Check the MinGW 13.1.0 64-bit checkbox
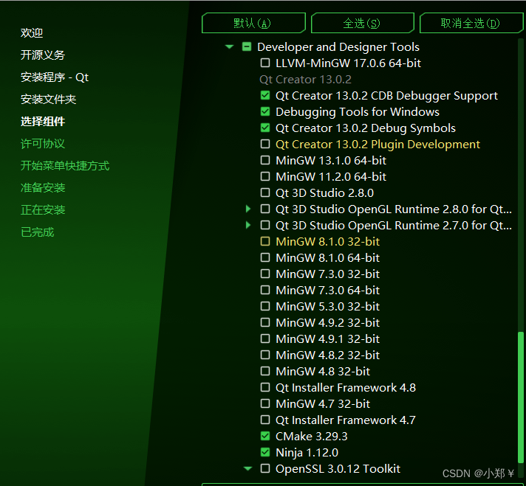 click(x=265, y=160)
